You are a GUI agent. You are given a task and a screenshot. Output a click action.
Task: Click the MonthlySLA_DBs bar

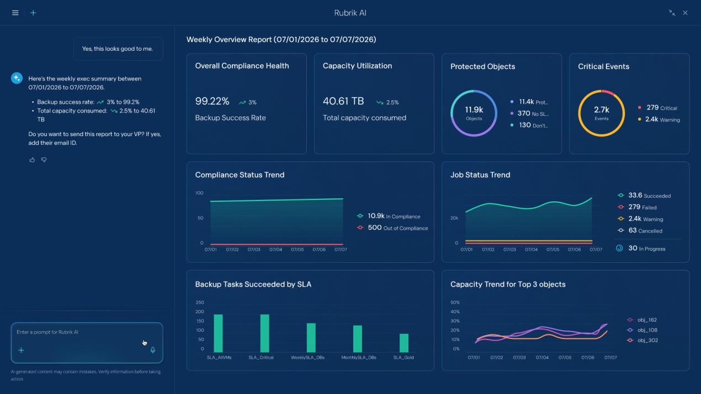pyautogui.click(x=358, y=339)
